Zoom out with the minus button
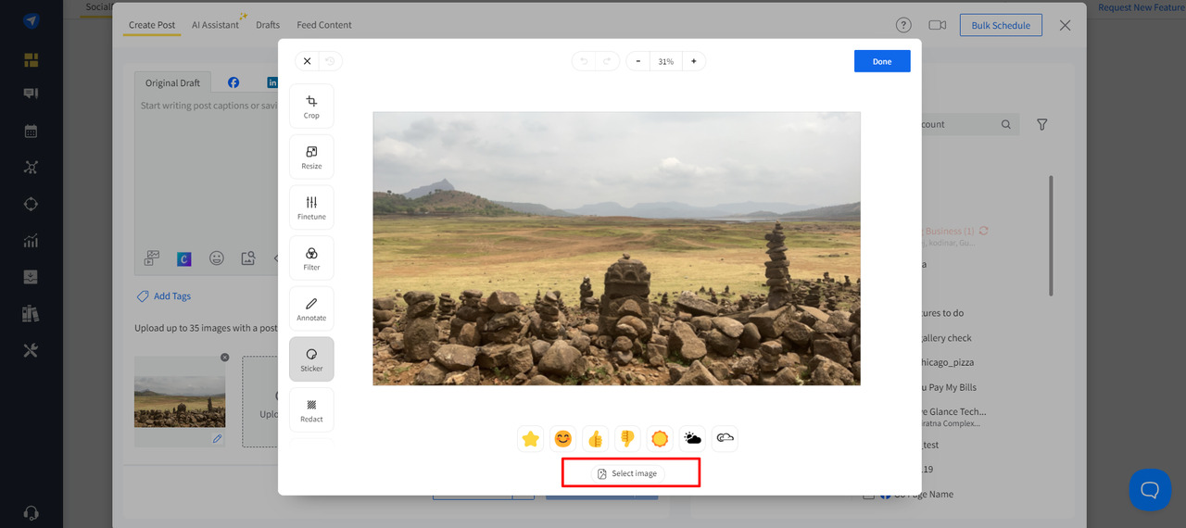 coord(637,61)
